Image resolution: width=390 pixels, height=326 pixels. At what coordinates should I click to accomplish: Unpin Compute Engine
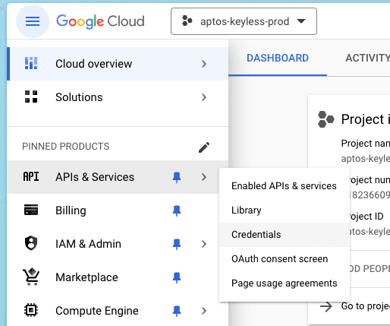[177, 311]
